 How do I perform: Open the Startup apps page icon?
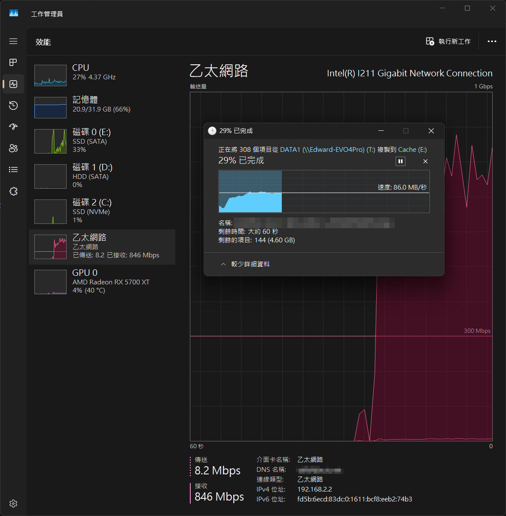click(13, 127)
